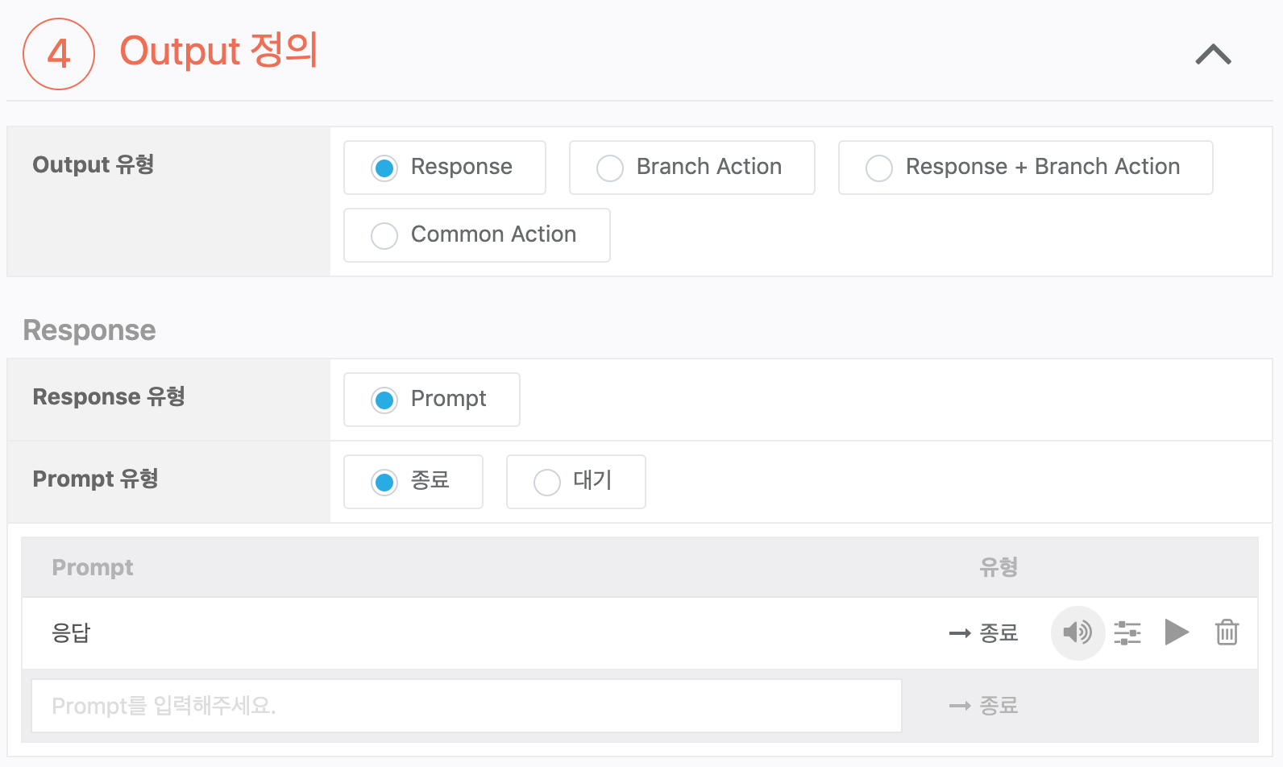Click the → 종료 label beside the input field
This screenshot has height=767, width=1283.
[983, 706]
